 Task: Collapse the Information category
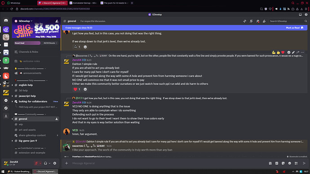click(30, 69)
